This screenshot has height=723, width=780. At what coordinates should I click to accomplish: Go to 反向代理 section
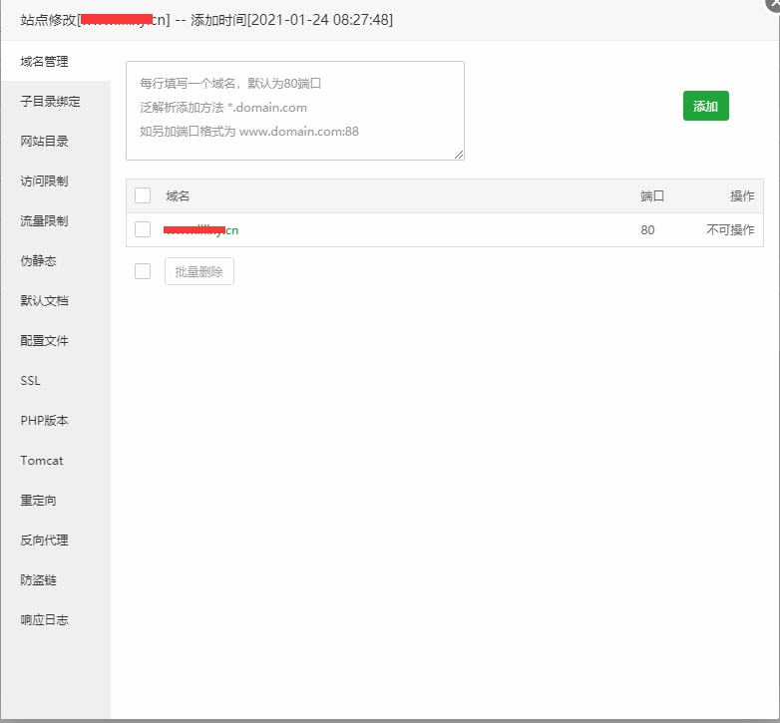[56, 541]
